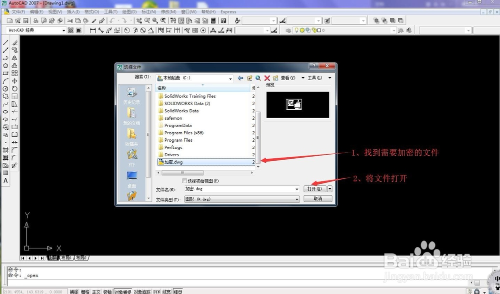
Task: Click the Cancel (取消) button
Action: 318,199
